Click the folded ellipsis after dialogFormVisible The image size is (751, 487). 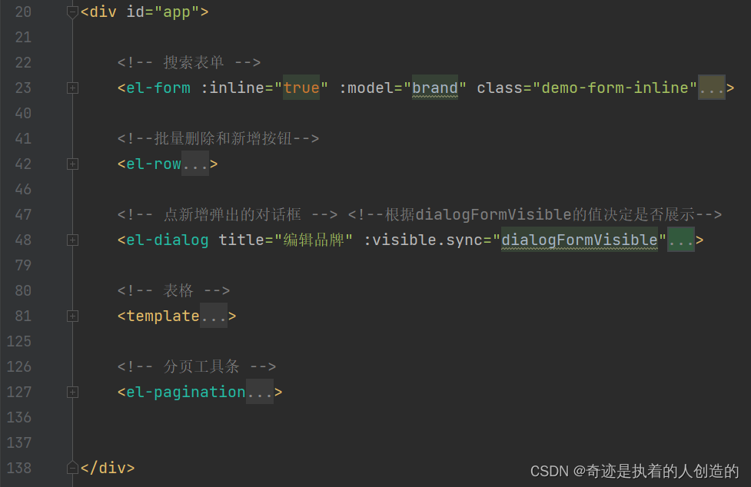pyautogui.click(x=680, y=240)
